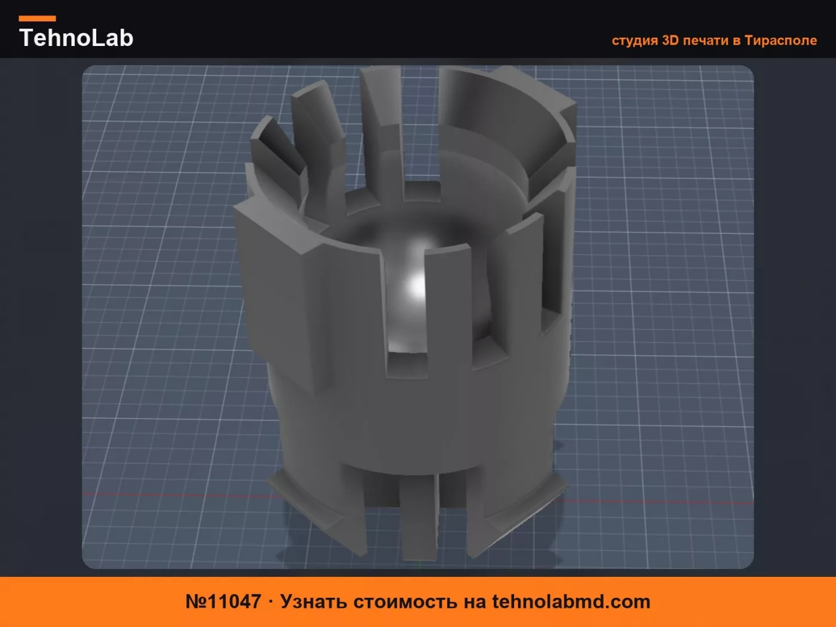Screen dimensions: 836x627
Task: Click the 'студия 3D печати в Тирасполе' tagline
Action: coord(714,40)
